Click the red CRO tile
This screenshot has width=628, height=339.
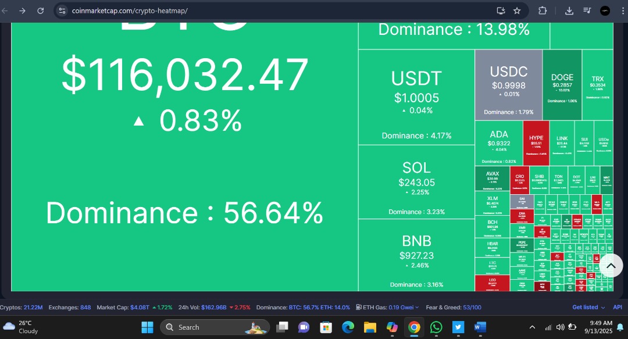tap(519, 180)
